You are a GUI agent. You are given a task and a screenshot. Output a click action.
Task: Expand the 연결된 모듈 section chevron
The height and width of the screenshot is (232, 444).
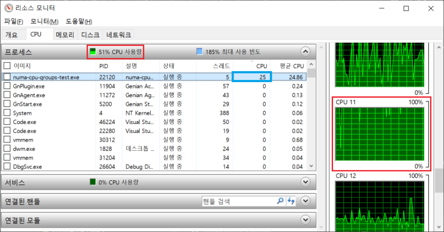[x=305, y=220]
